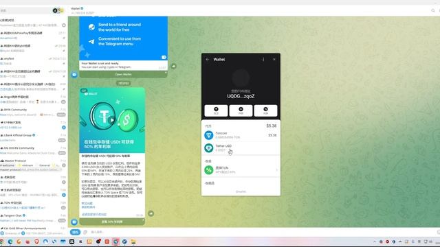The image size is (440, 247).
Task: Click the first wallet action button (up arrow)
Action: coord(216,110)
